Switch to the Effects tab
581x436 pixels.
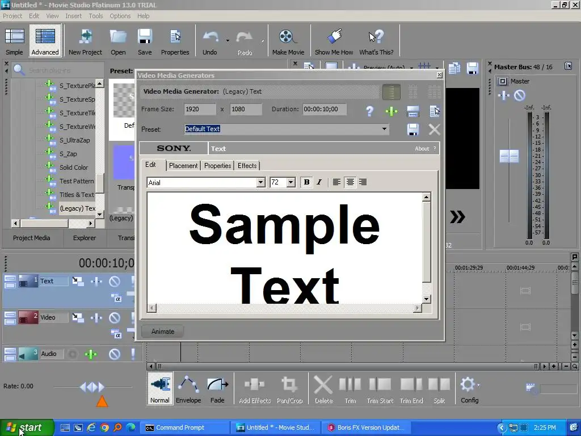(247, 166)
